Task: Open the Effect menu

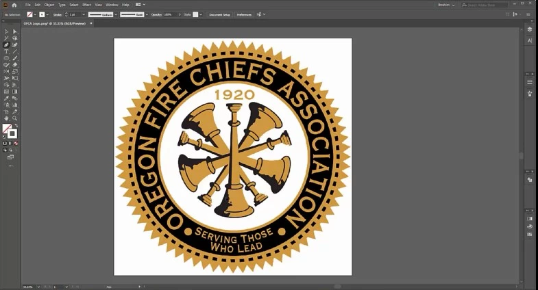Action: (x=86, y=5)
